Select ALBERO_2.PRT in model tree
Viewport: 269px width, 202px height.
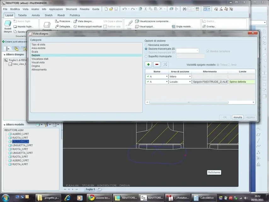tap(20, 141)
